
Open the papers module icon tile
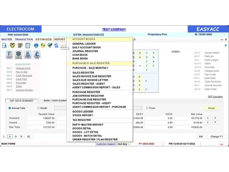(x=9, y=54)
